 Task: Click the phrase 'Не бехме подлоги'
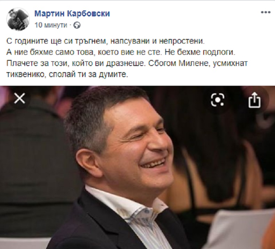[x=200, y=52]
